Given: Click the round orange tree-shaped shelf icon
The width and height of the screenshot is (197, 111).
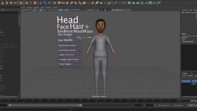Looking at the screenshot, I should pos(84,3).
